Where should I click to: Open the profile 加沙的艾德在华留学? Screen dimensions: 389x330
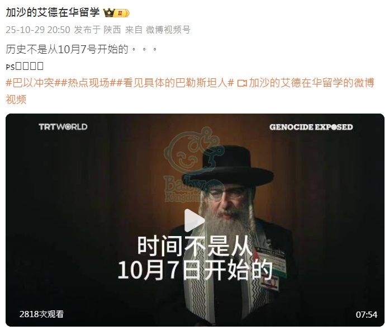point(53,12)
